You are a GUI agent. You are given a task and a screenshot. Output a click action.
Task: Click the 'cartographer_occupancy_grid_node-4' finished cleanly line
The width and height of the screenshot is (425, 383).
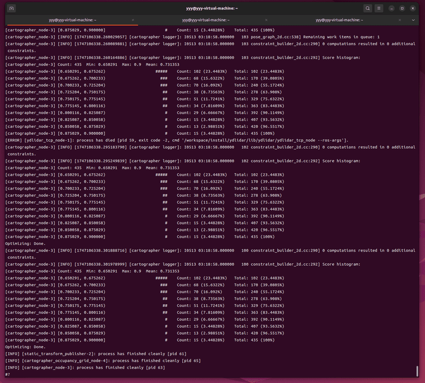pos(103,361)
